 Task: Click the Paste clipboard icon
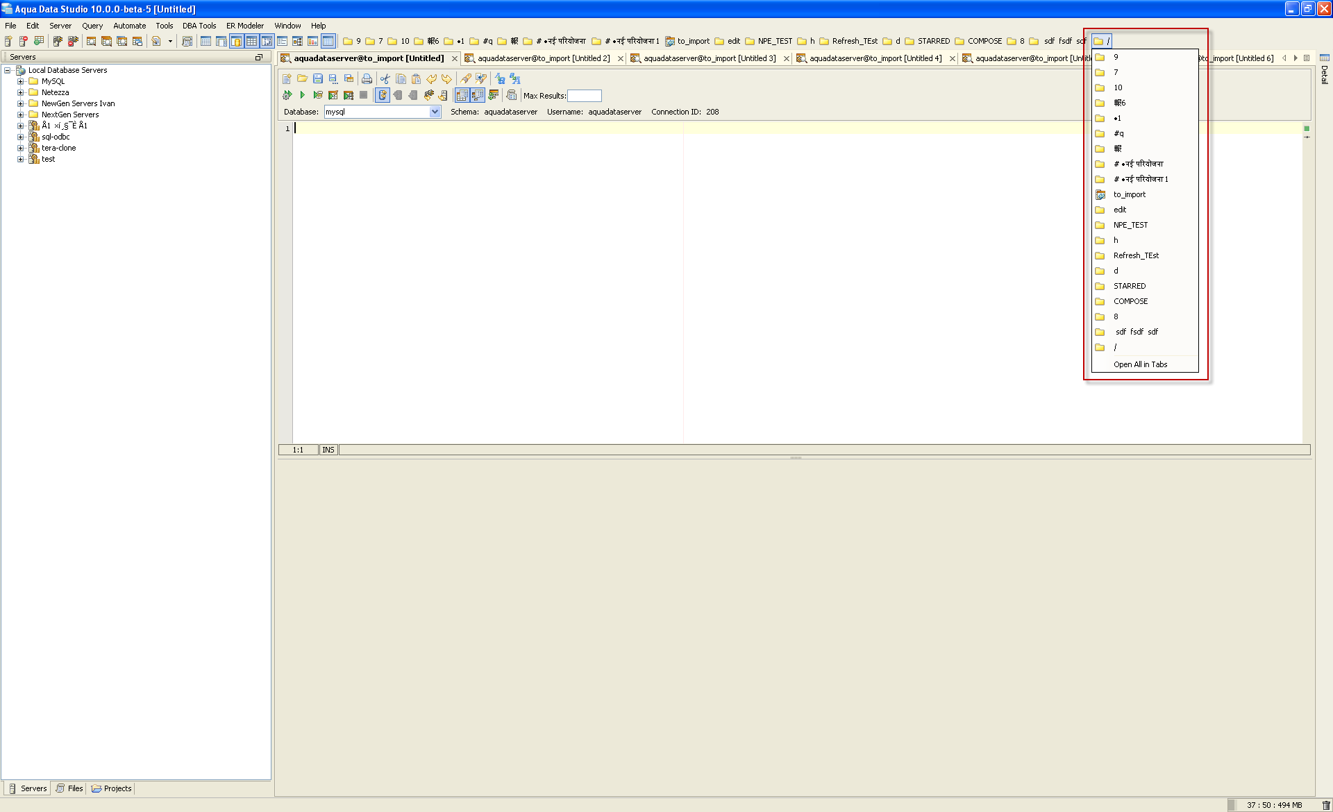[x=416, y=78]
